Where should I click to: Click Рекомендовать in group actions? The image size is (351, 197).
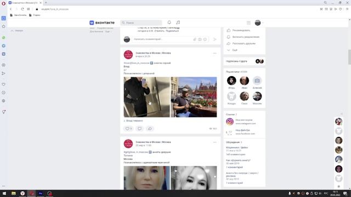pyautogui.click(x=241, y=30)
